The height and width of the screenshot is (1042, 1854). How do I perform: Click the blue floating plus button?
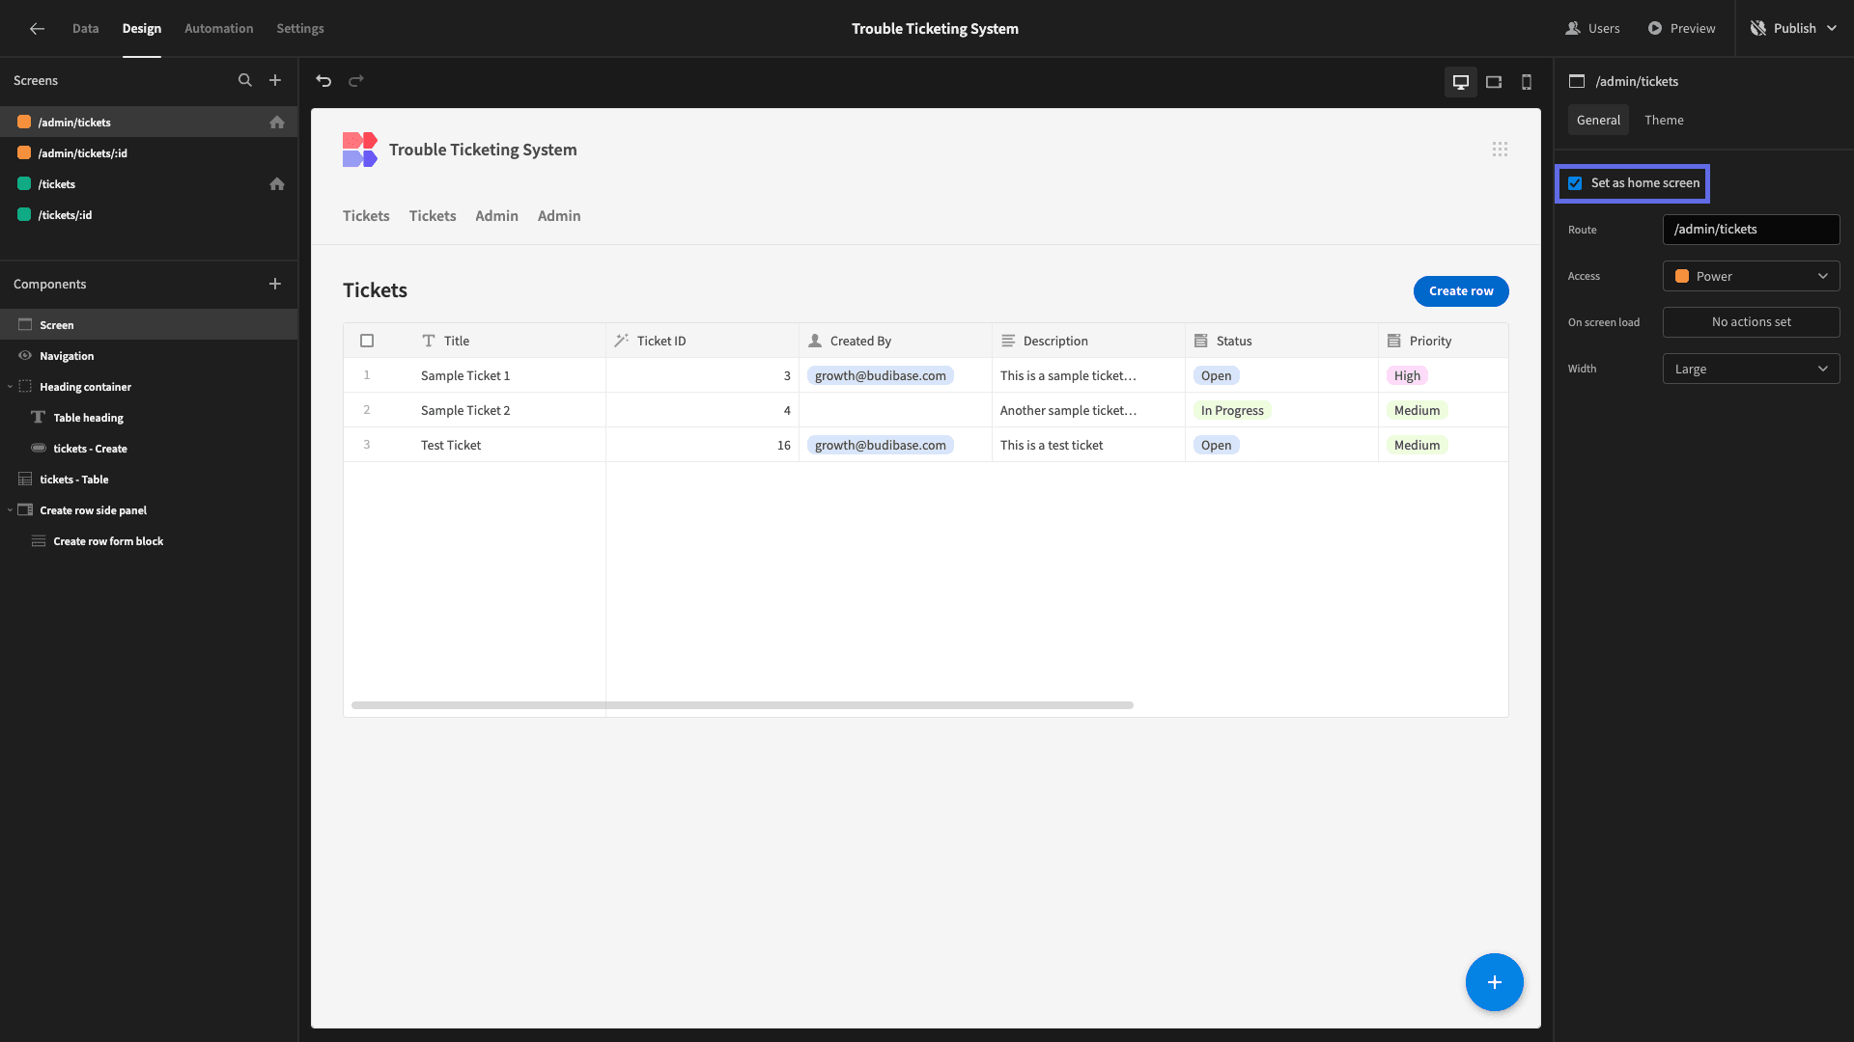pos(1494,982)
